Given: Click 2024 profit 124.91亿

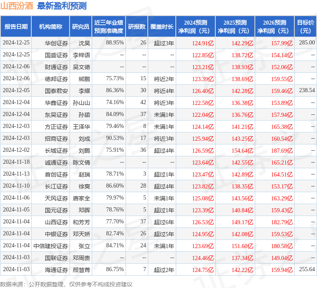Looking at the screenshot, I should click(x=203, y=43).
